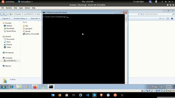The height and width of the screenshot is (98, 175).
Task: Click the Ubuntu top bar date and time
Action: coord(87,2)
